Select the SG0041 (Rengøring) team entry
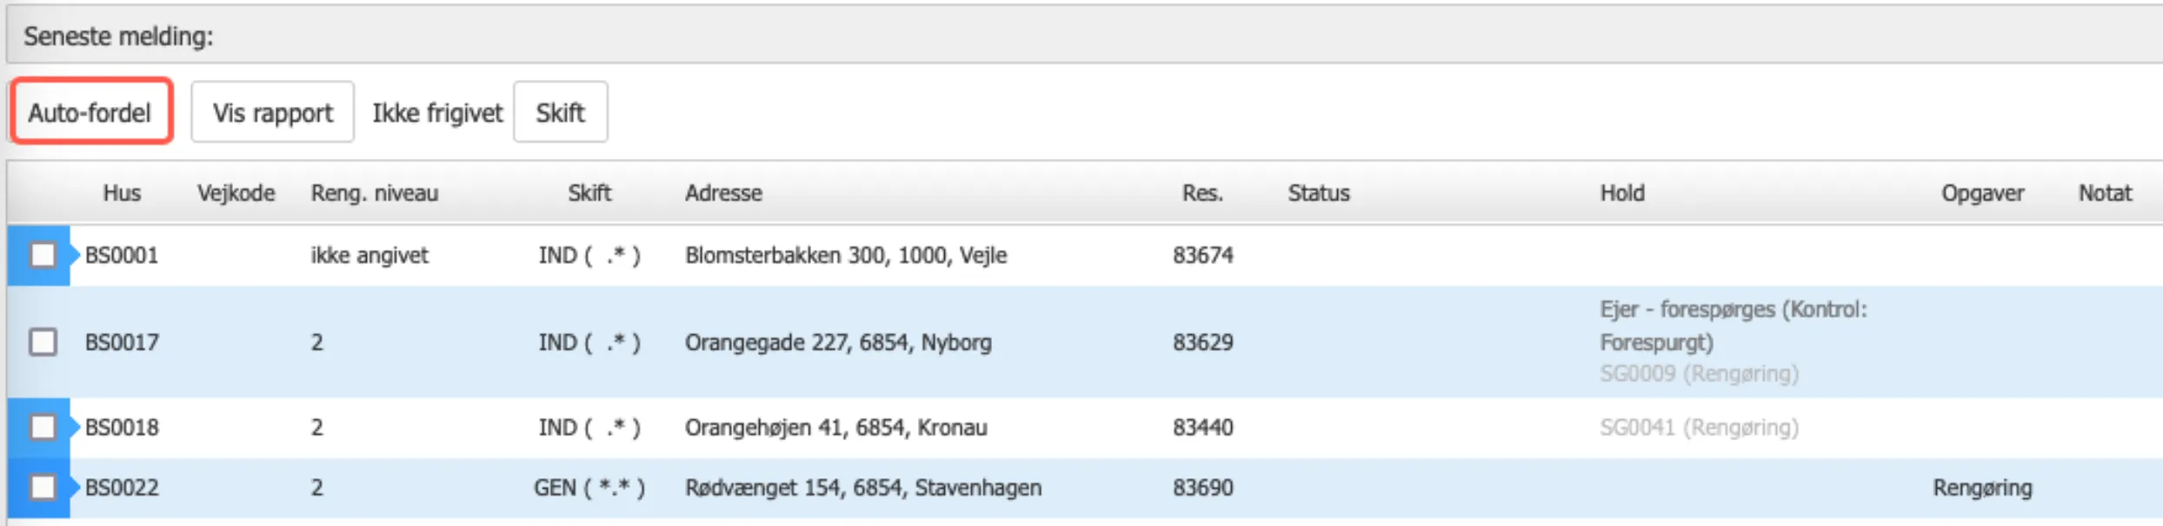 (x=1699, y=427)
